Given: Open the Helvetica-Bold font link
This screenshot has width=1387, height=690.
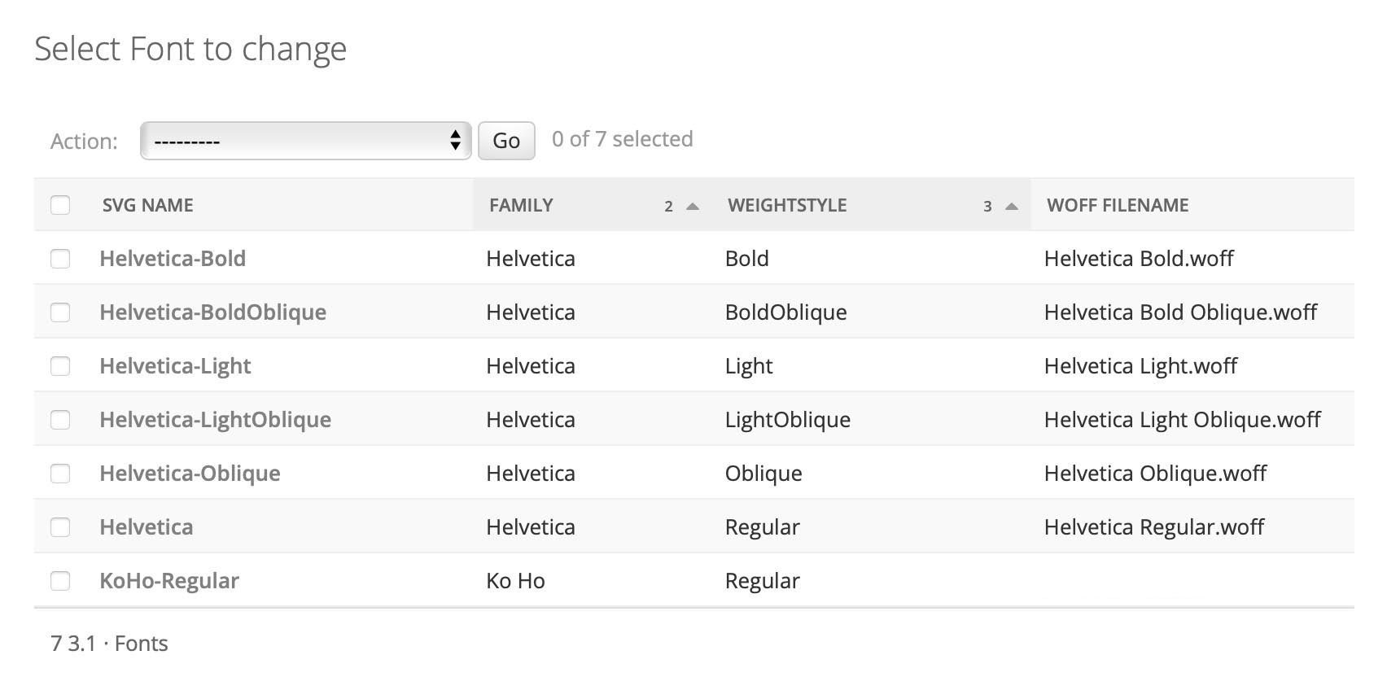Looking at the screenshot, I should [173, 259].
